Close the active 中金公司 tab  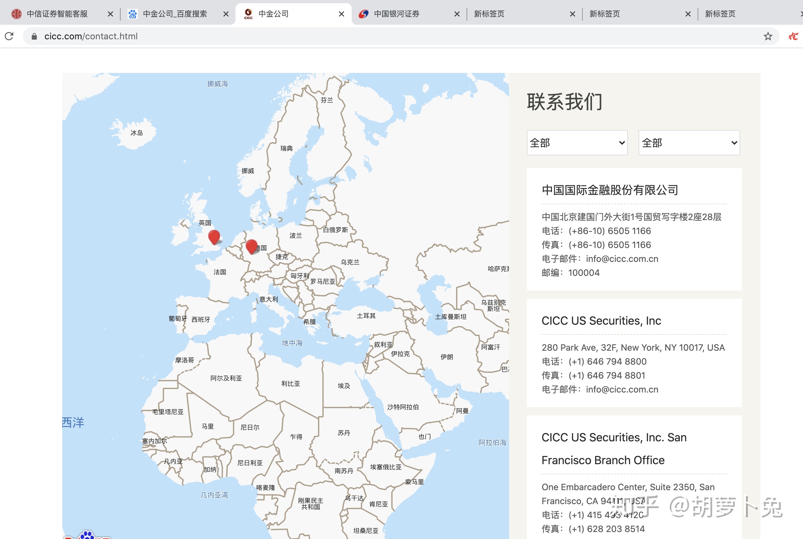pos(341,14)
